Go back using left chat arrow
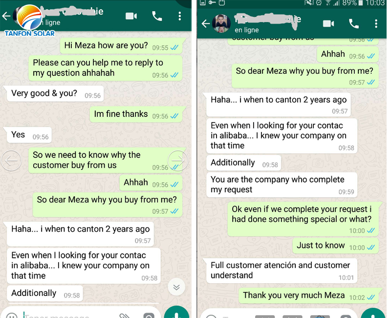This screenshot has width=391, height=318. (6, 17)
